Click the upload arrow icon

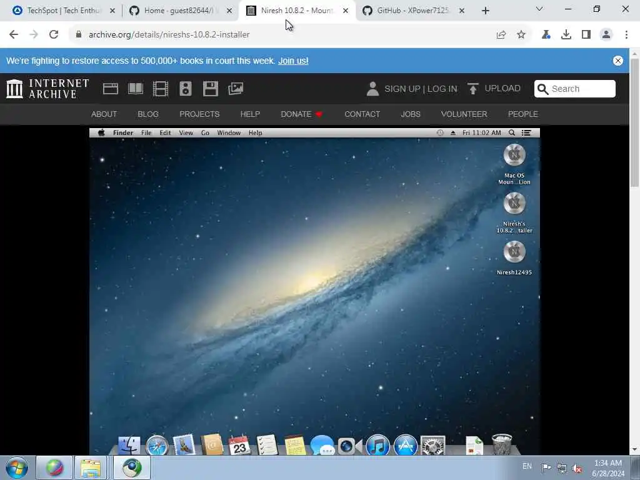[472, 89]
